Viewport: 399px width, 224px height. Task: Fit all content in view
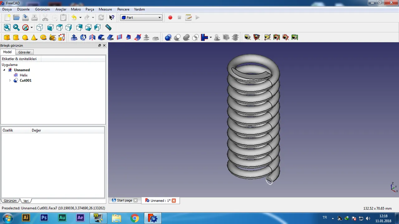pyautogui.click(x=7, y=28)
